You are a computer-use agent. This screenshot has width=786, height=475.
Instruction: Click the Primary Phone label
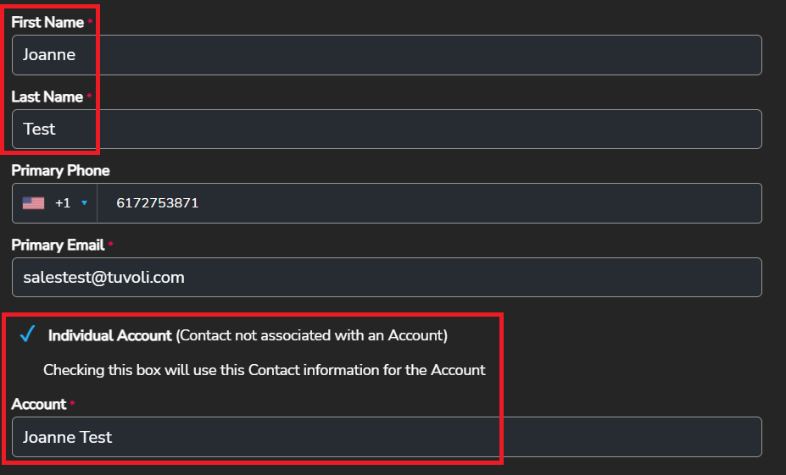pyautogui.click(x=60, y=171)
